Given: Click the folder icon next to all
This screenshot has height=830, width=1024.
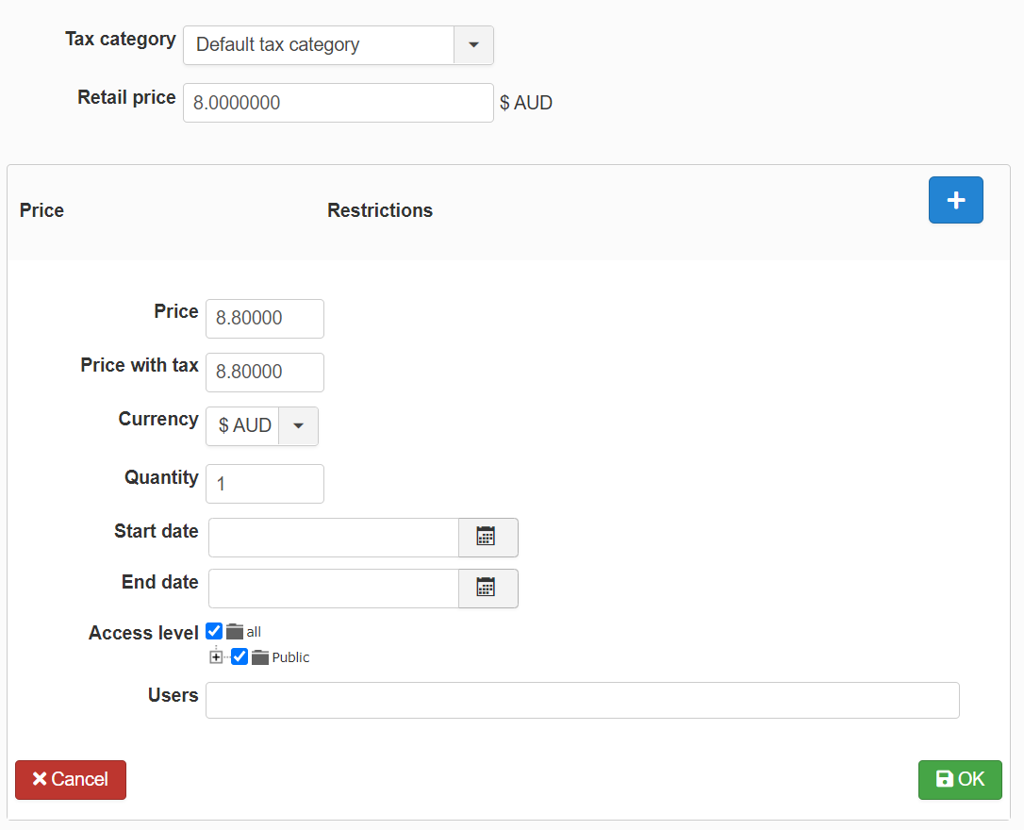Looking at the screenshot, I should tap(235, 632).
